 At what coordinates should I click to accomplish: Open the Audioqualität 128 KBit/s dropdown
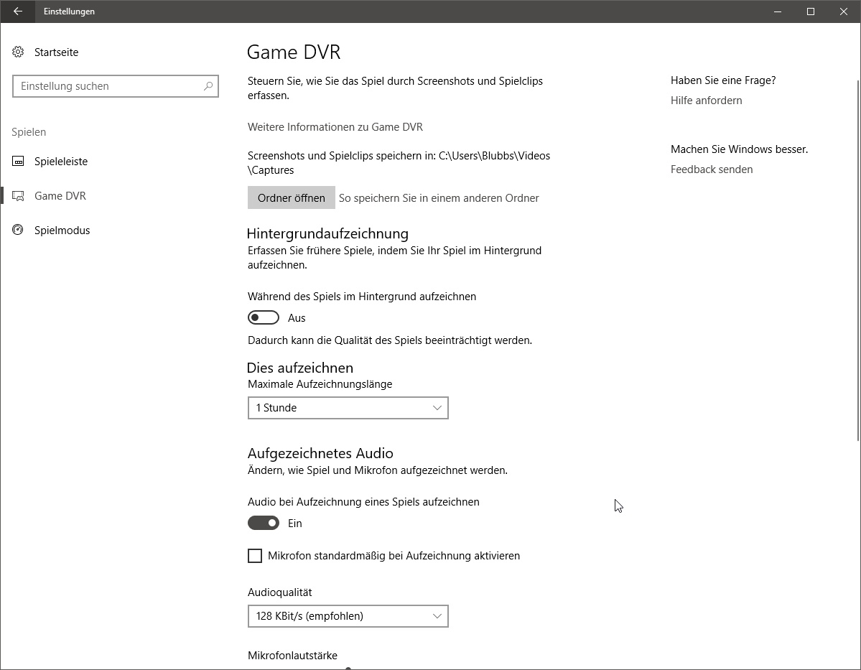348,615
